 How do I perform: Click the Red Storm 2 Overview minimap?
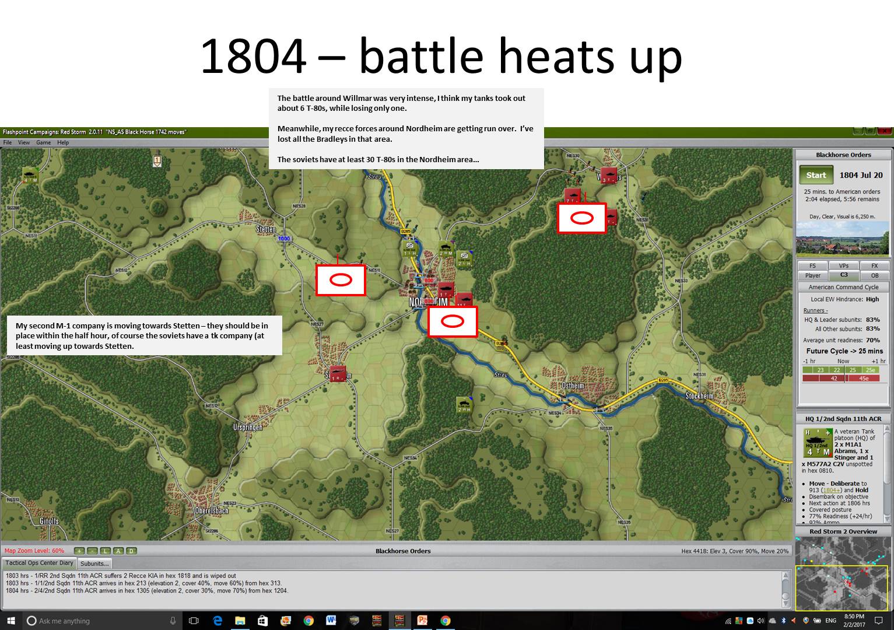point(843,573)
